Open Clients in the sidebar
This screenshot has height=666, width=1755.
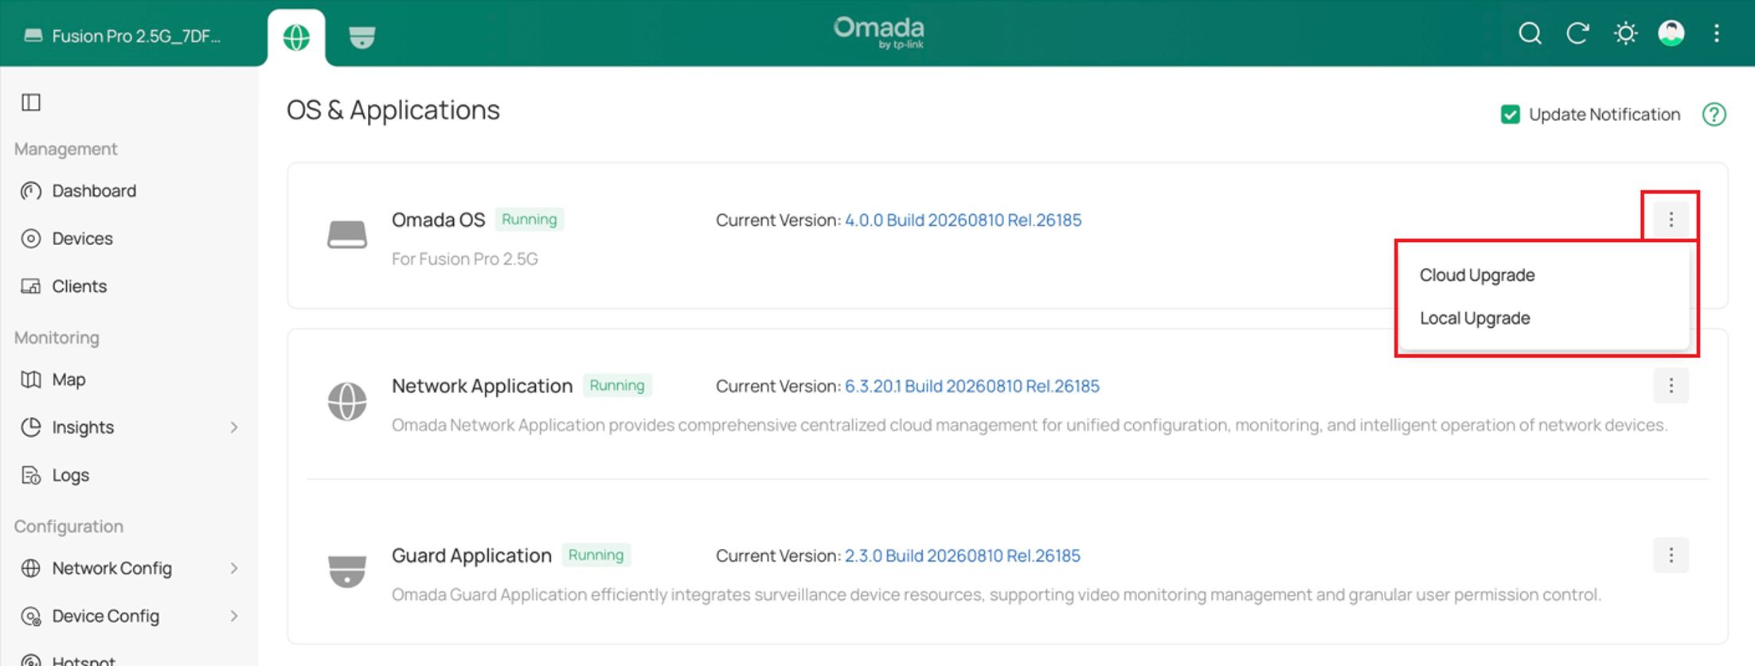click(79, 286)
